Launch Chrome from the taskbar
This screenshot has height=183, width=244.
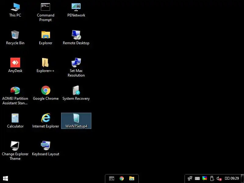[122, 178]
